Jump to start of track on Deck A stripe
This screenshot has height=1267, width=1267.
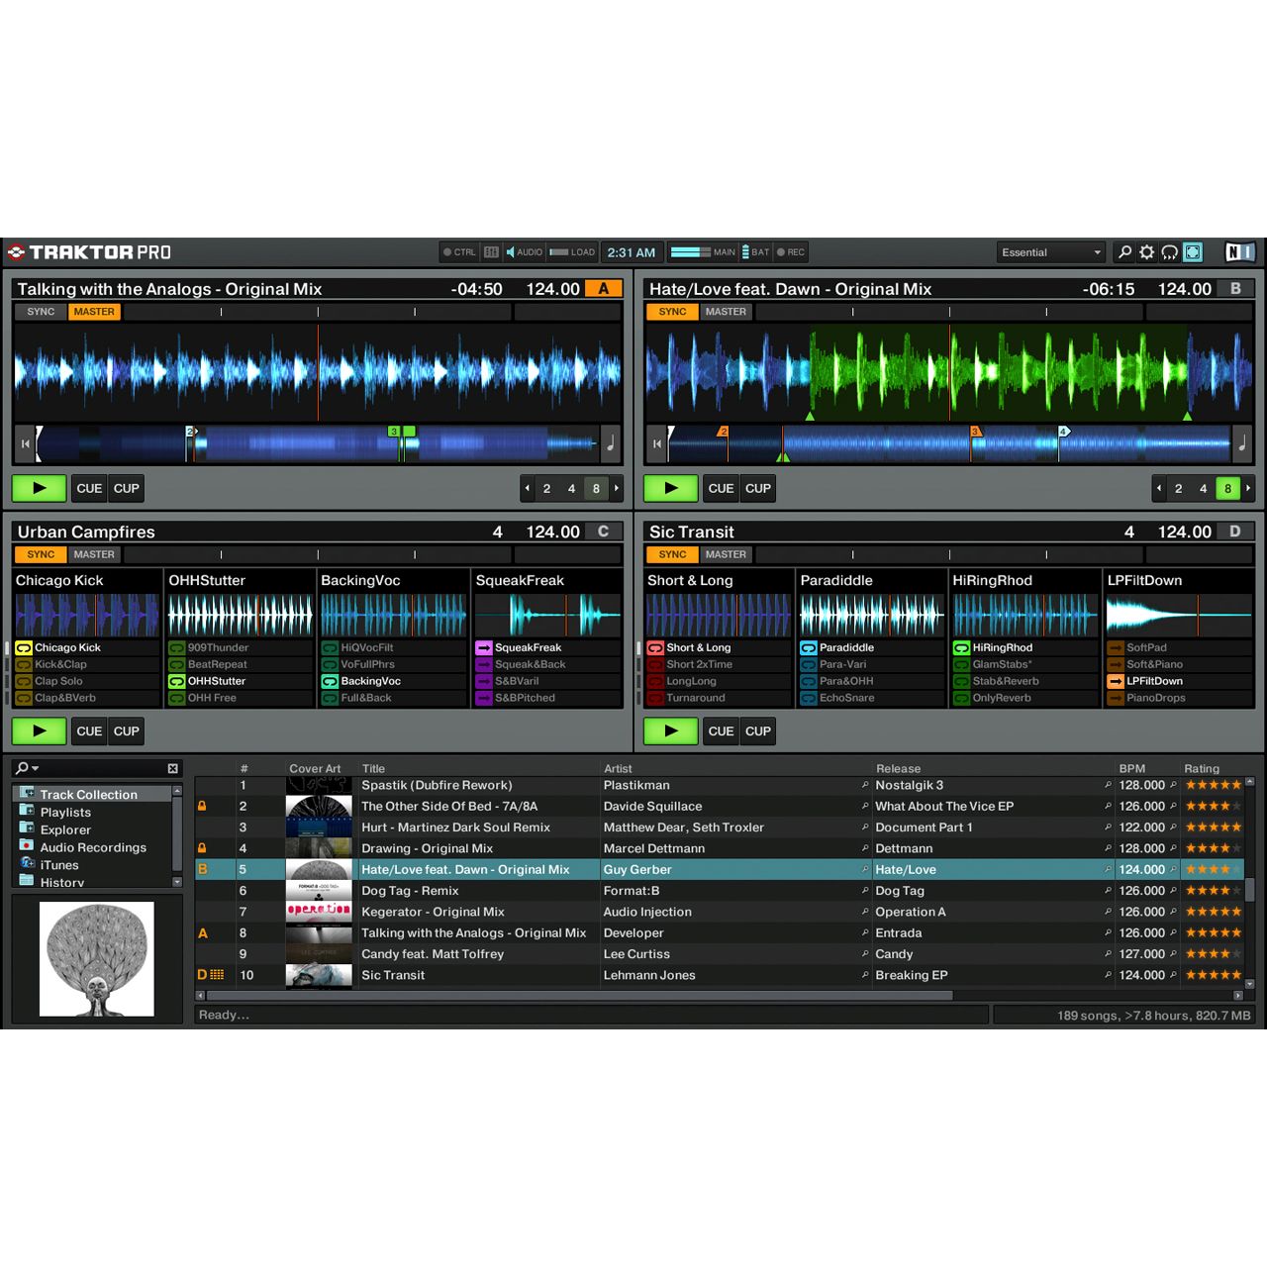pyautogui.click(x=25, y=444)
